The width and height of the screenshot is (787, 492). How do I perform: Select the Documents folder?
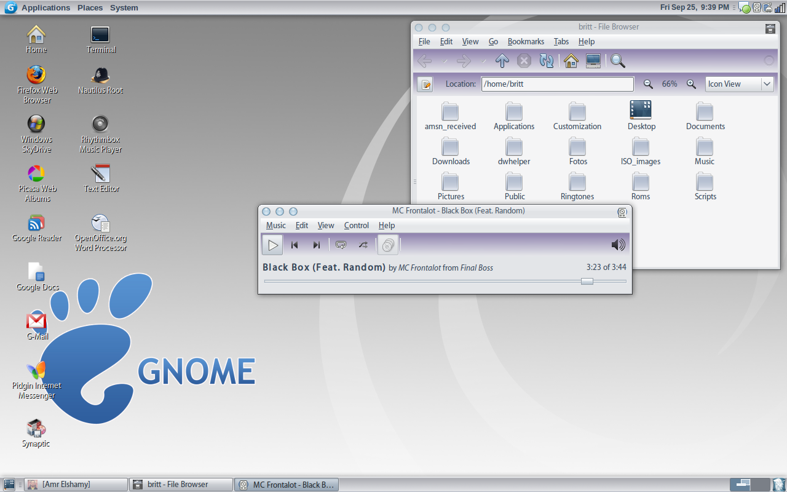pyautogui.click(x=705, y=116)
